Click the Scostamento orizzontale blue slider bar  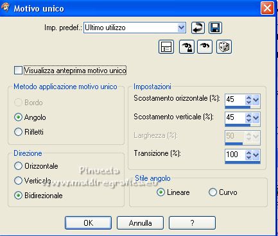(x=238, y=107)
